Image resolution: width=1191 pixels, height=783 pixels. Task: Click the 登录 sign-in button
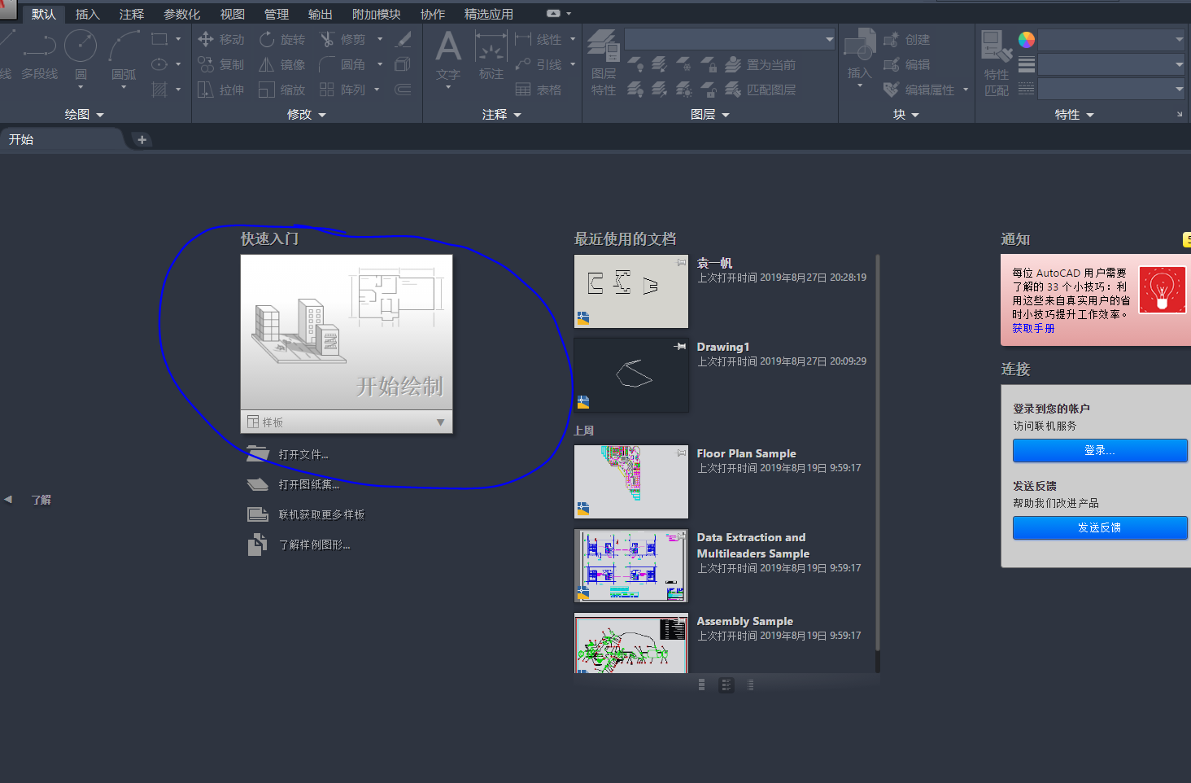(1100, 450)
